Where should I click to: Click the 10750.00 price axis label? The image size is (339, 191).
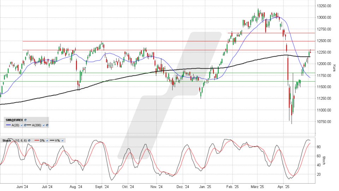point(324,122)
